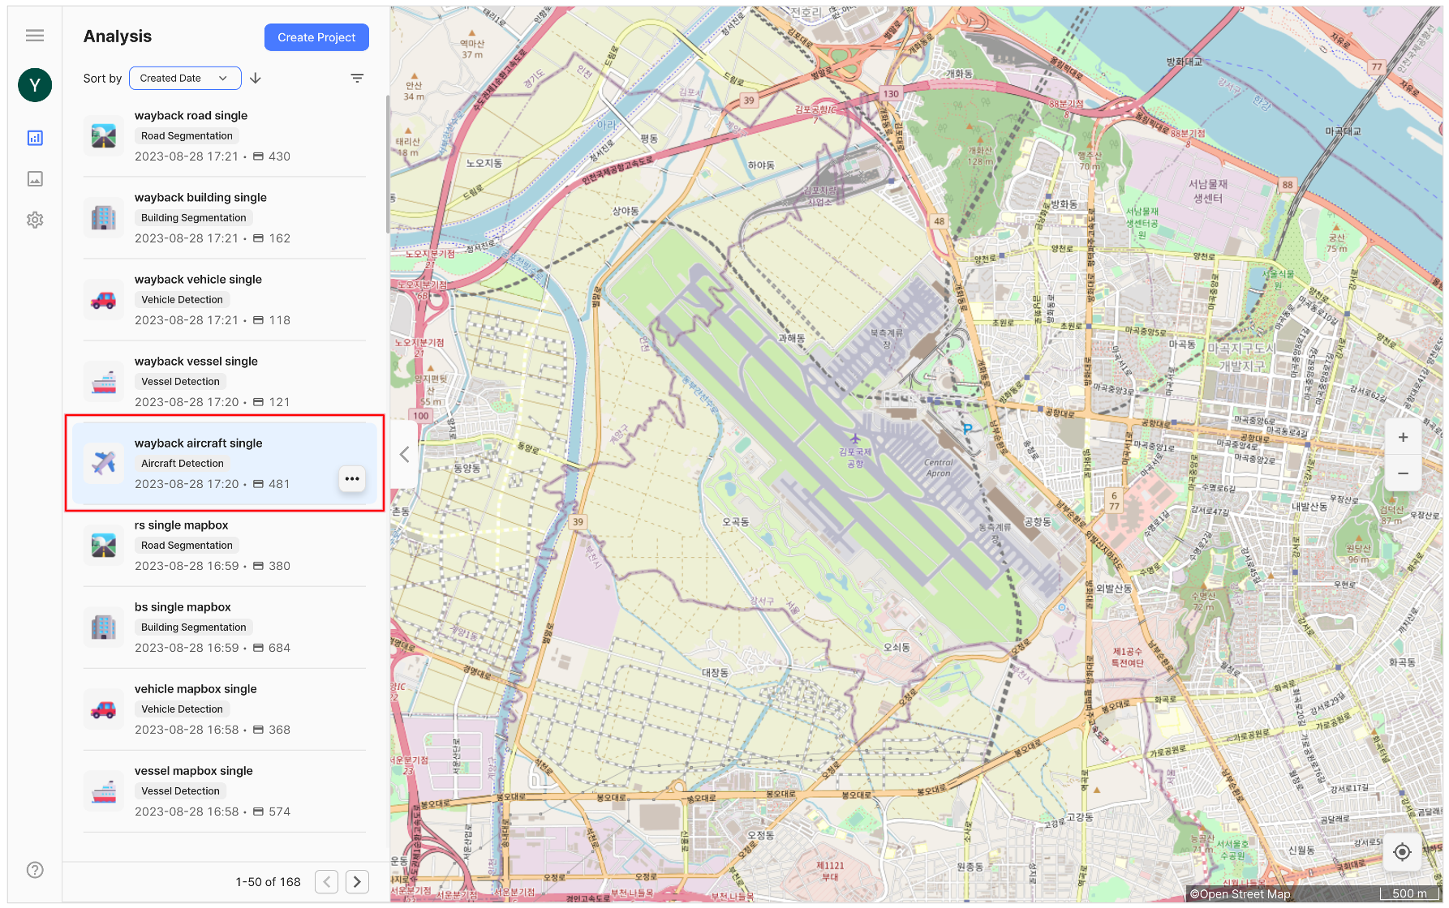Open the filter list icon

click(x=357, y=79)
